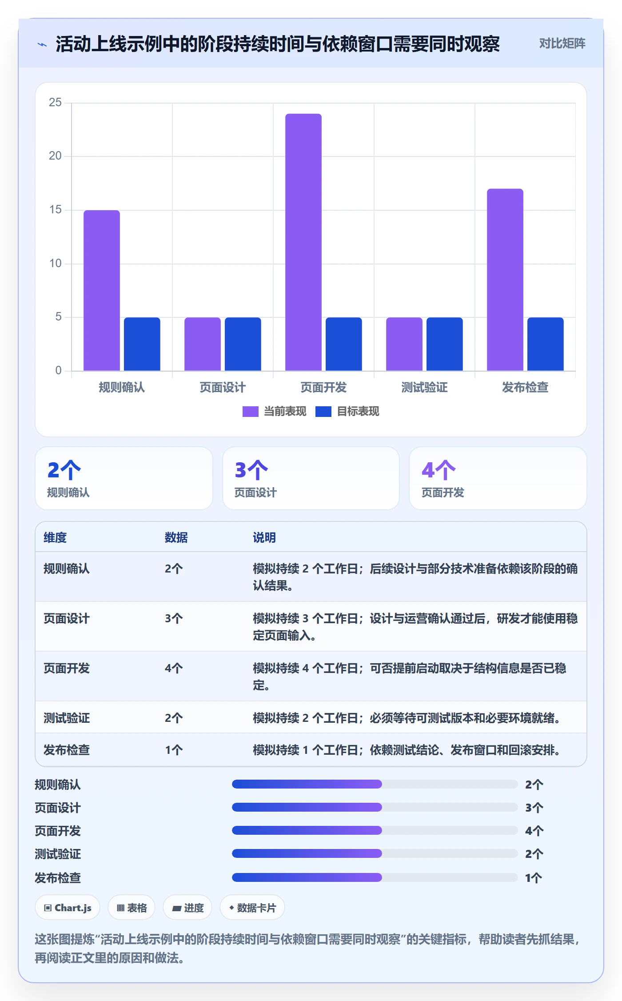The height and width of the screenshot is (1001, 622).
Task: Open the 2个 规则确认 data card
Action: pyautogui.click(x=124, y=478)
